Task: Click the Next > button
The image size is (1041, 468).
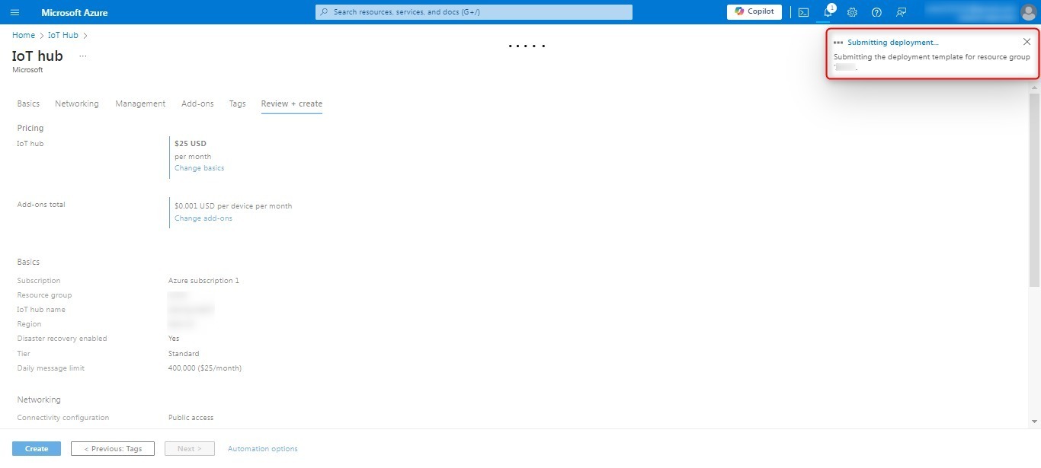Action: 190,449
